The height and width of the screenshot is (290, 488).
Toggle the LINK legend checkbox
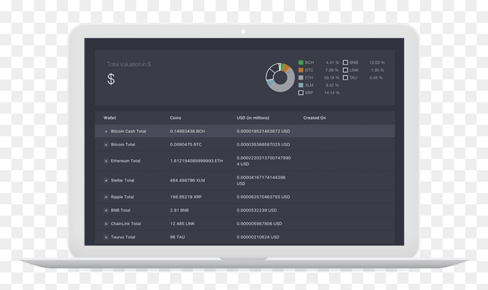[x=345, y=70]
